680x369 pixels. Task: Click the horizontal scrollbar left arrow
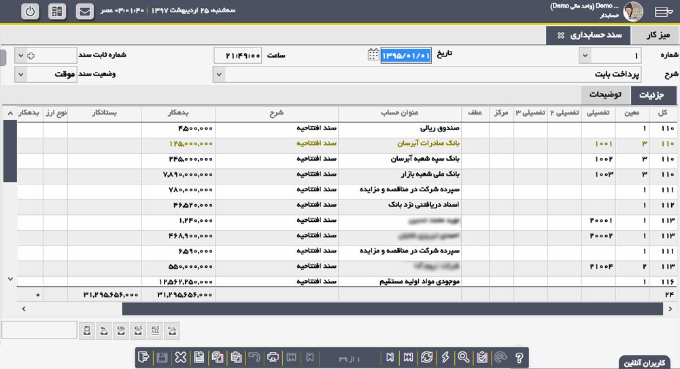pyautogui.click(x=24, y=309)
